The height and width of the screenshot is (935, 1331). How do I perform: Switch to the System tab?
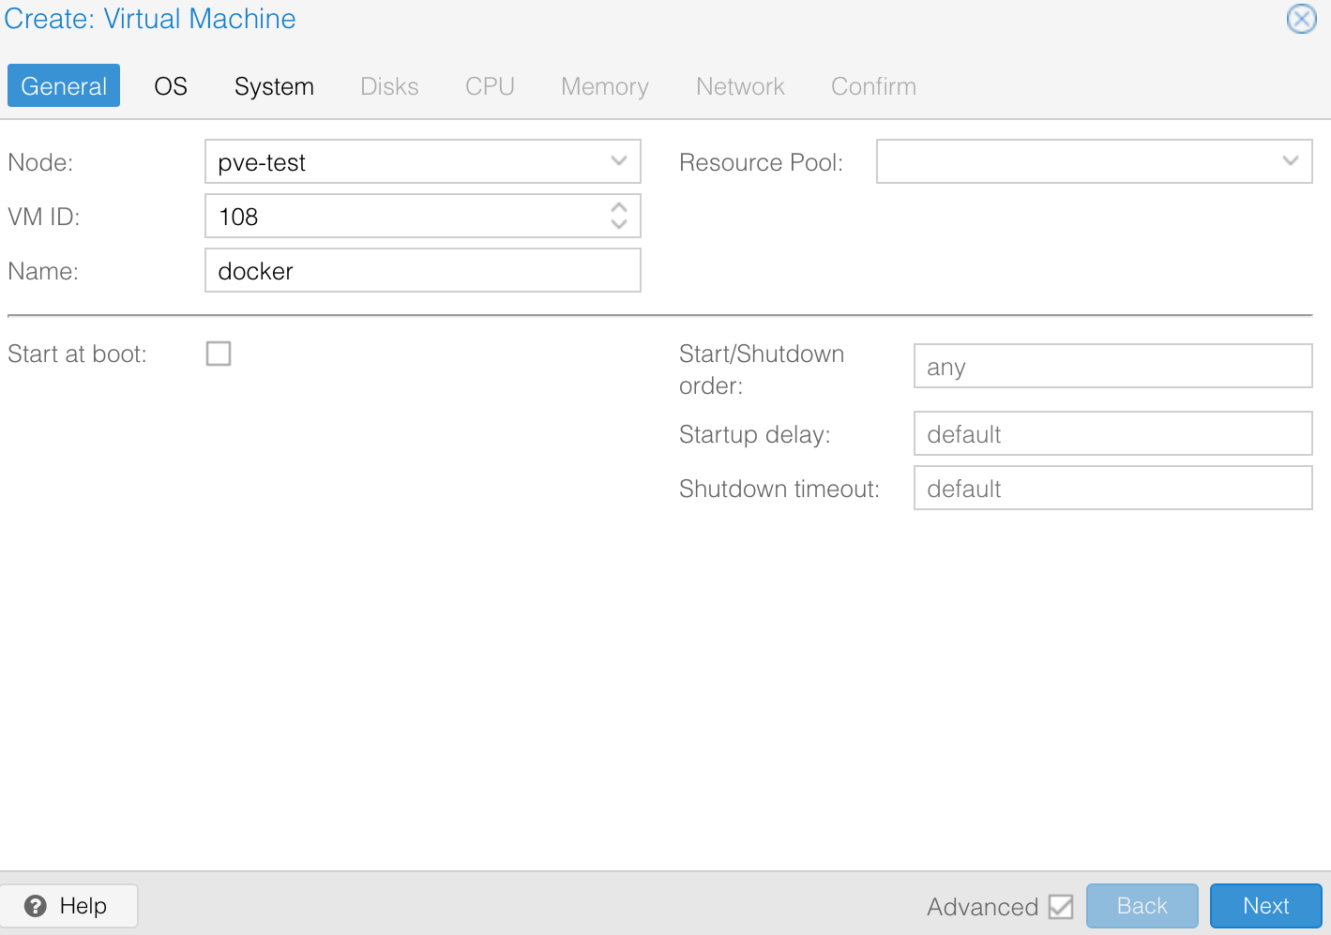coord(274,85)
